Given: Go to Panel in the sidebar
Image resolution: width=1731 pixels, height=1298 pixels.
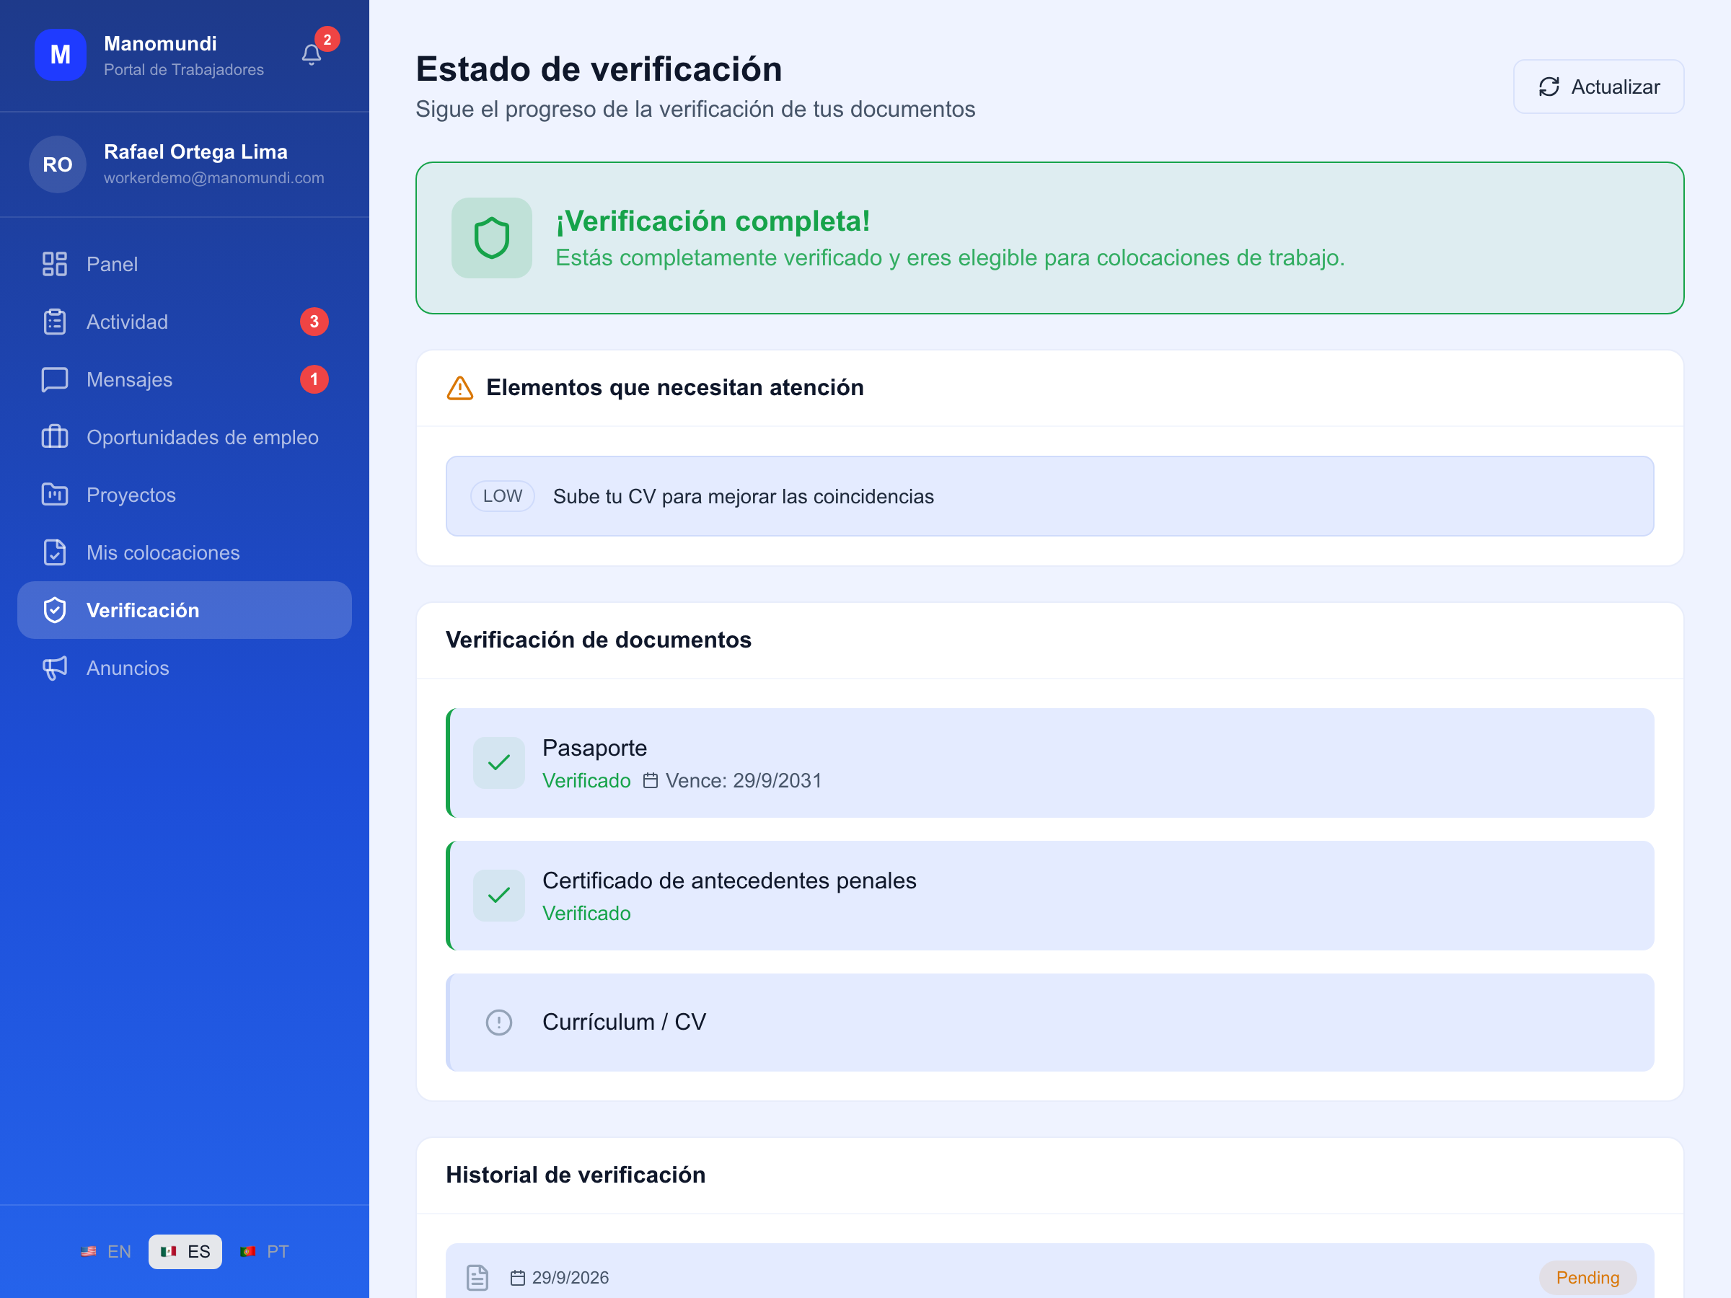Looking at the screenshot, I should pyautogui.click(x=185, y=265).
